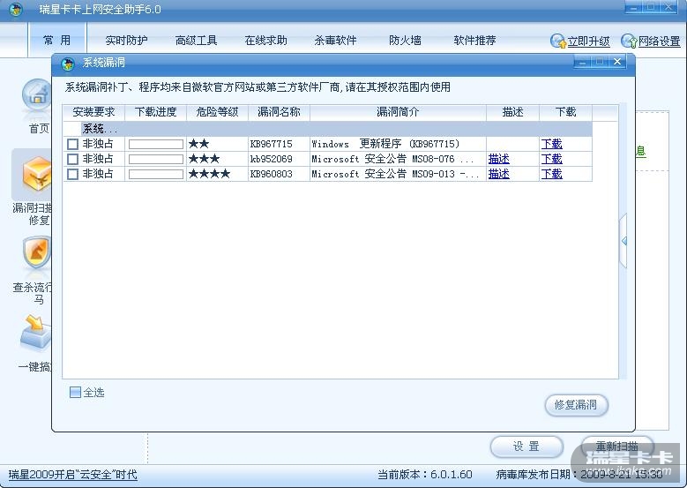Open the 软件推荐 tab

coord(474,41)
